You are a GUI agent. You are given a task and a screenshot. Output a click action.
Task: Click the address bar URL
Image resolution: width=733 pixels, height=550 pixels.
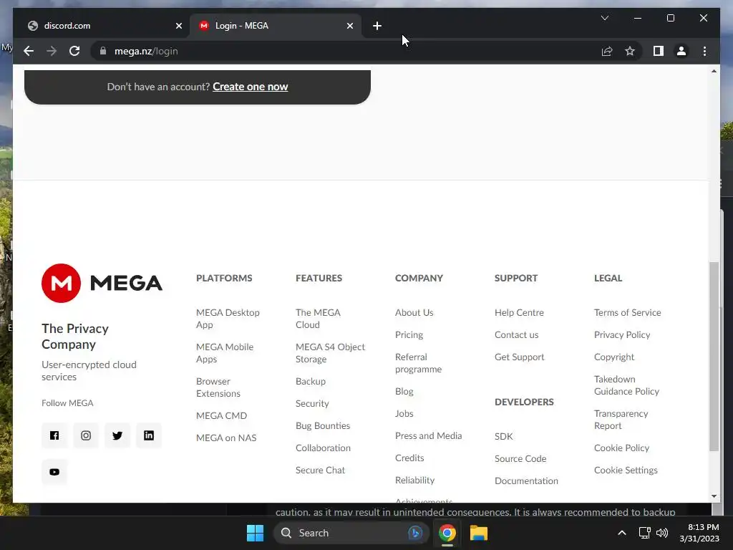[146, 51]
